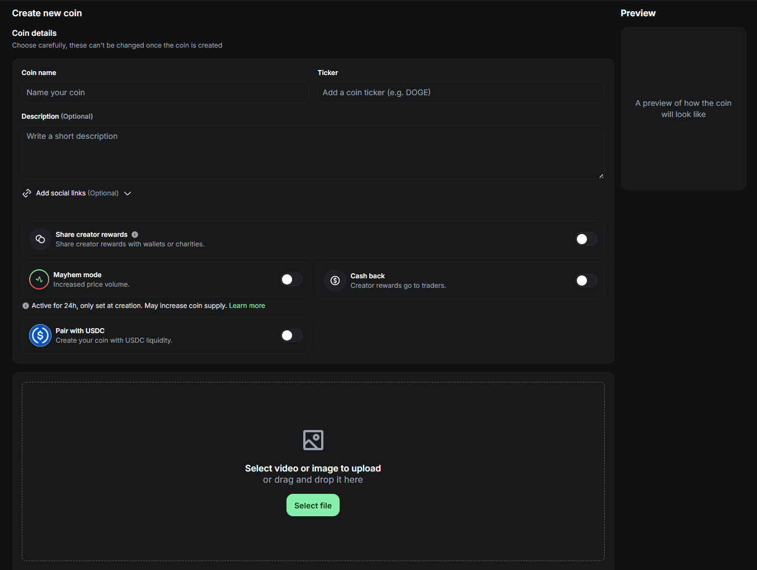Click the 'Pair with USDC' title text

[x=80, y=331]
